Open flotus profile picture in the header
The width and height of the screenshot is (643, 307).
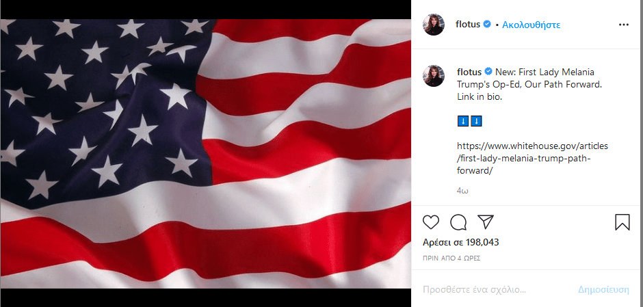pyautogui.click(x=434, y=25)
